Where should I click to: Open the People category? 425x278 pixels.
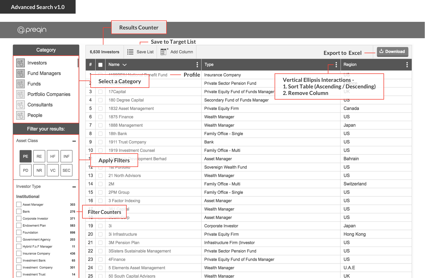35,115
